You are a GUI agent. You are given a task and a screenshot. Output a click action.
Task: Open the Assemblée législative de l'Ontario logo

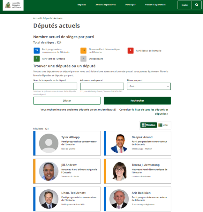click(x=13, y=5)
